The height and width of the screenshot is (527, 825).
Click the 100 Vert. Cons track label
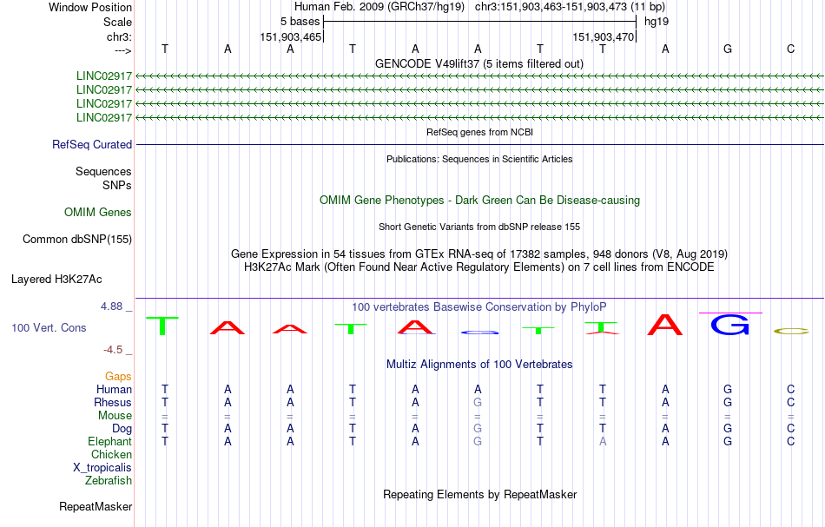[49, 327]
